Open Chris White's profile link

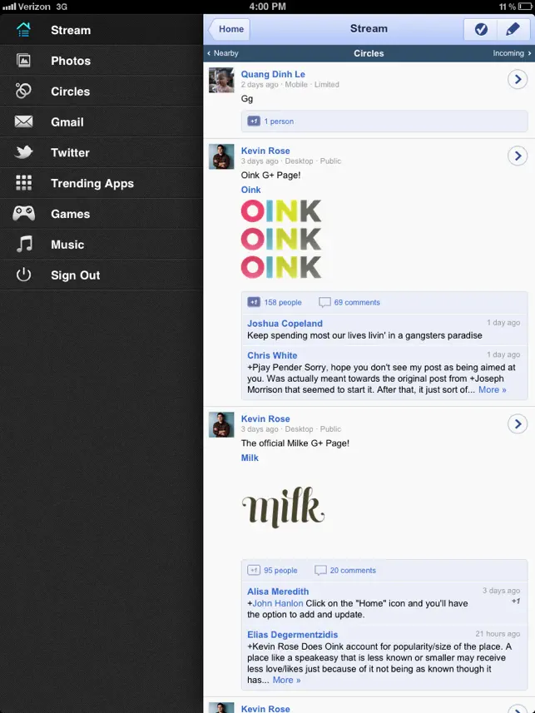[x=272, y=355]
